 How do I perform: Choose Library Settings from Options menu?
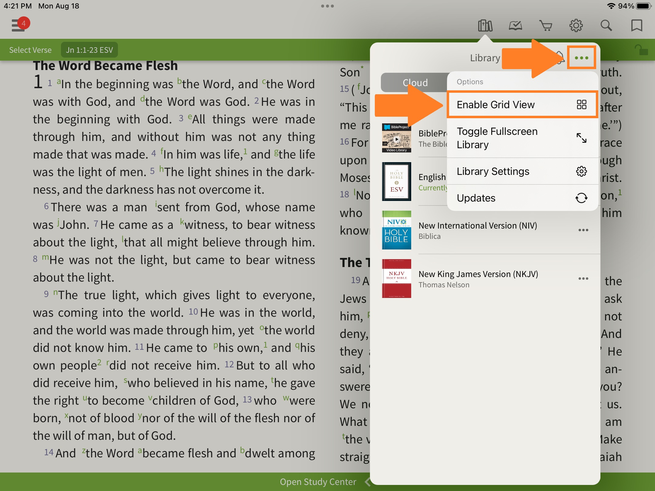[x=522, y=171]
